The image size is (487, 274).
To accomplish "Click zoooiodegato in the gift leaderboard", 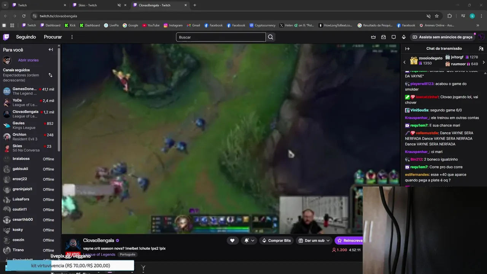I will [x=430, y=58].
